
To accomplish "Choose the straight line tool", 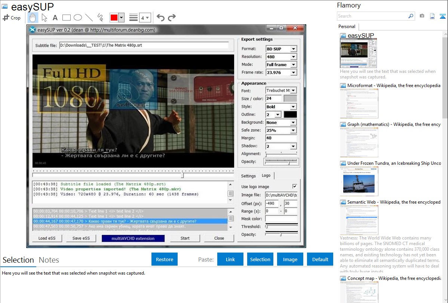I will pyautogui.click(x=89, y=18).
